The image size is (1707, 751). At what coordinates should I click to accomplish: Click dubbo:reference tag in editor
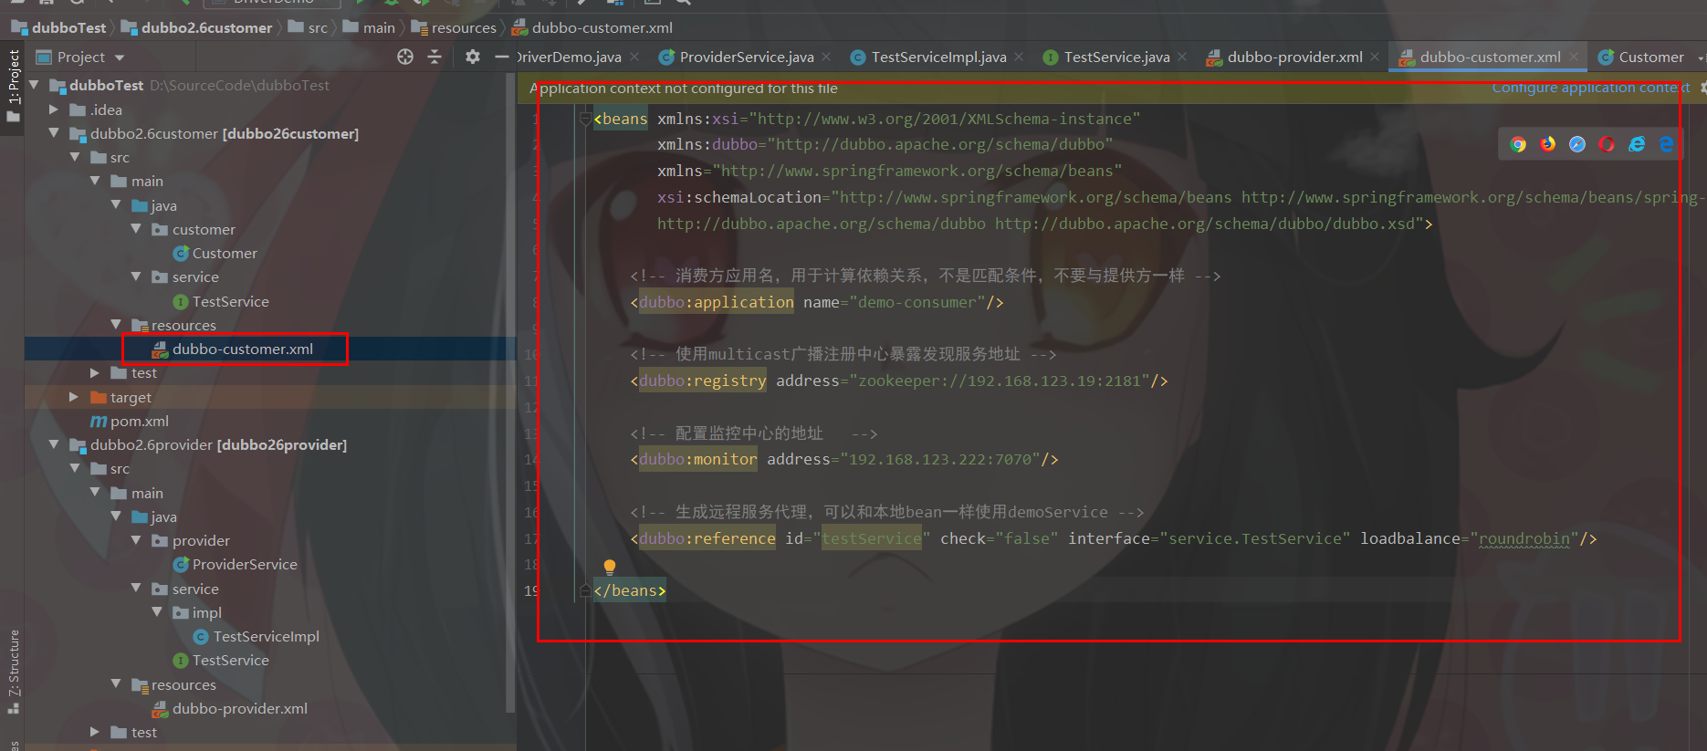pos(707,538)
